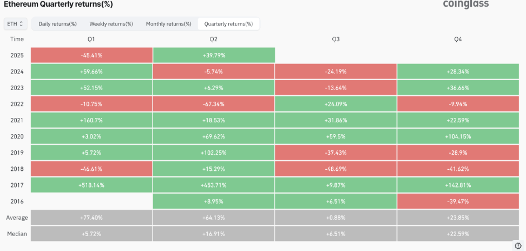Select the Quarterly returns(%) tab
Screen dimensions: 526x251
click(228, 24)
